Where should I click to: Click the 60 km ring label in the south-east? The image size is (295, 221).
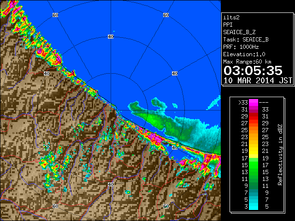point(166,206)
